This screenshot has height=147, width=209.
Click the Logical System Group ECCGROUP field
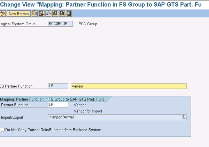[60, 24]
